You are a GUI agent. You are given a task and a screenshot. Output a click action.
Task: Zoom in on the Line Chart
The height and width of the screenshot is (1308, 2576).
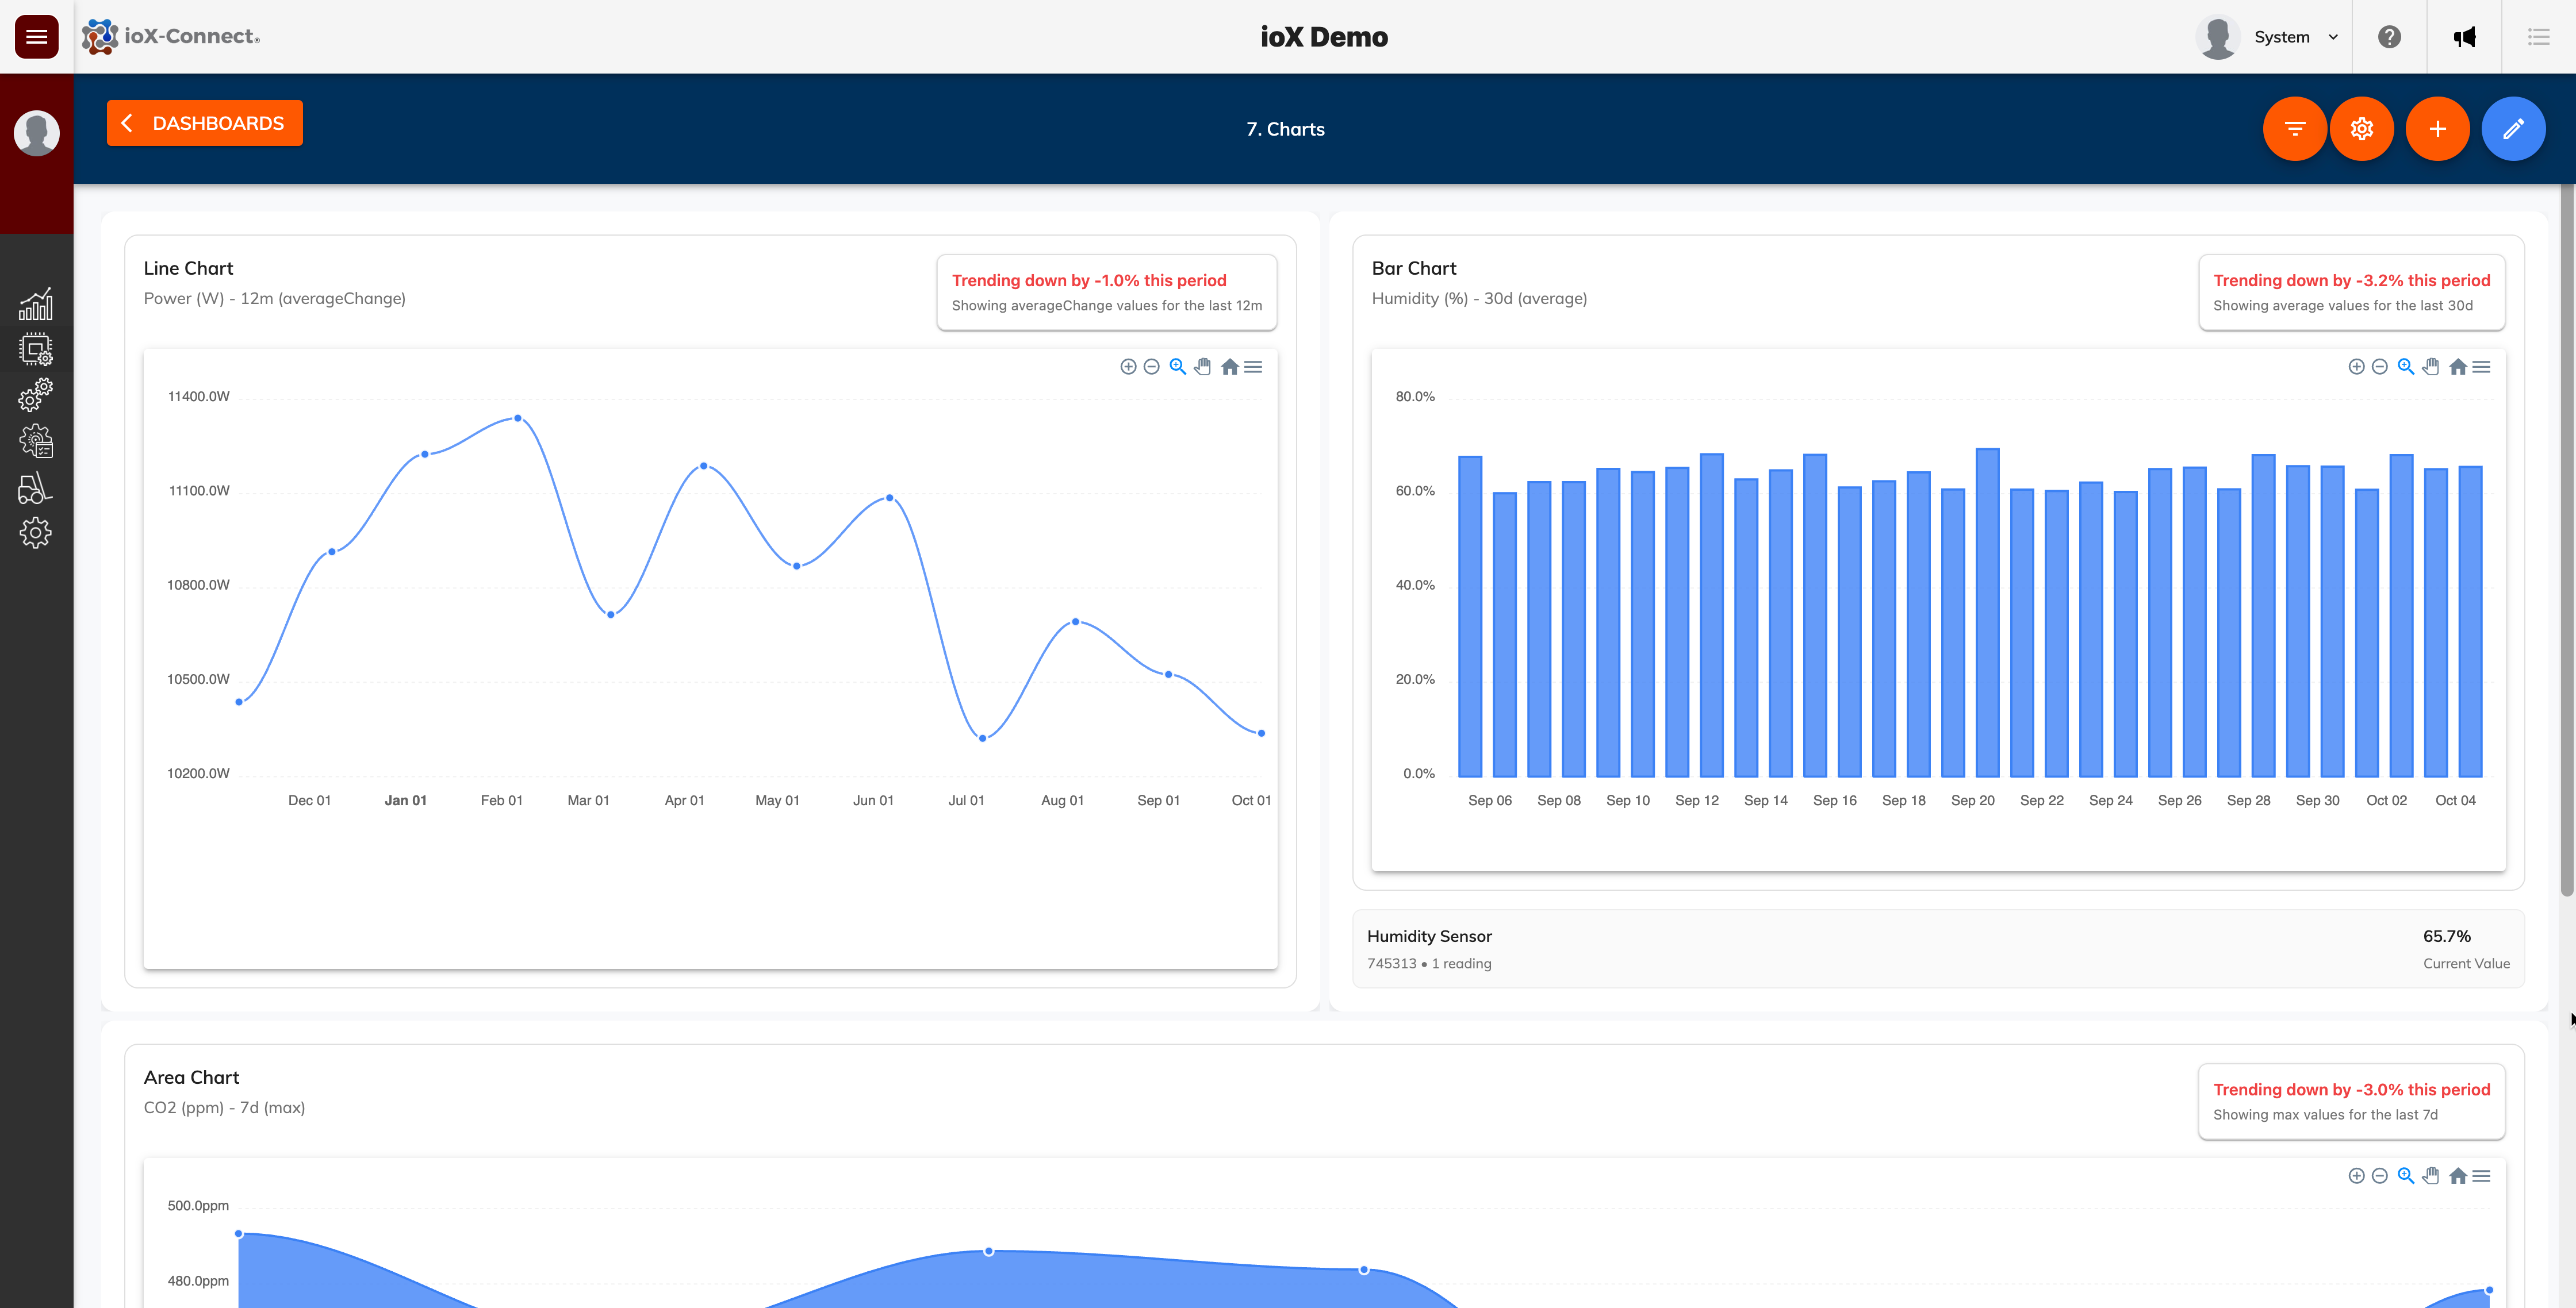point(1128,367)
